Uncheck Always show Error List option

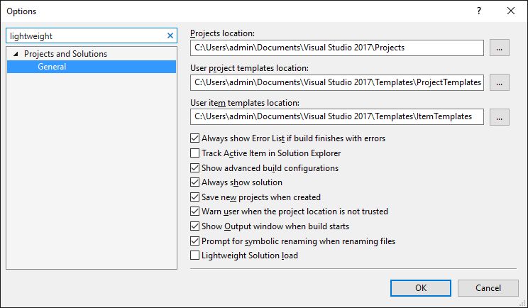point(195,138)
